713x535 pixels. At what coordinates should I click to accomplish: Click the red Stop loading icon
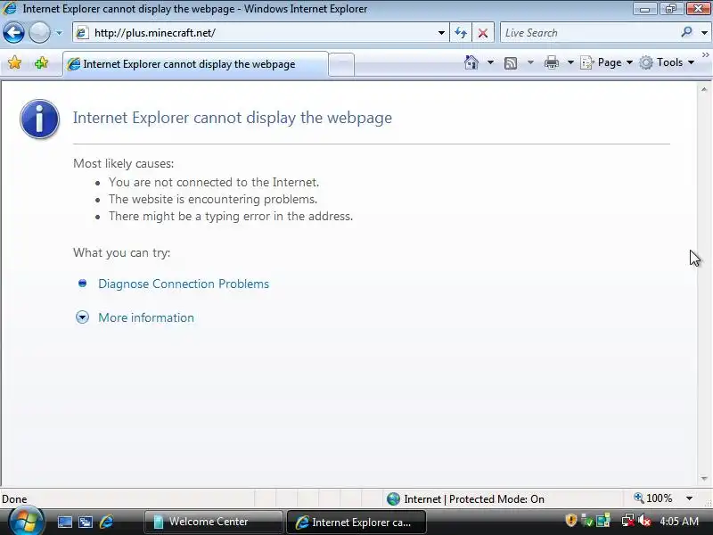click(483, 33)
